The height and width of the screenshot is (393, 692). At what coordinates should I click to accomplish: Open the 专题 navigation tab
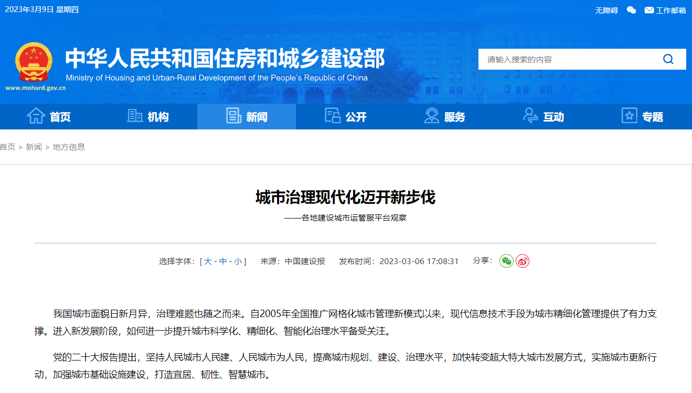click(x=643, y=116)
